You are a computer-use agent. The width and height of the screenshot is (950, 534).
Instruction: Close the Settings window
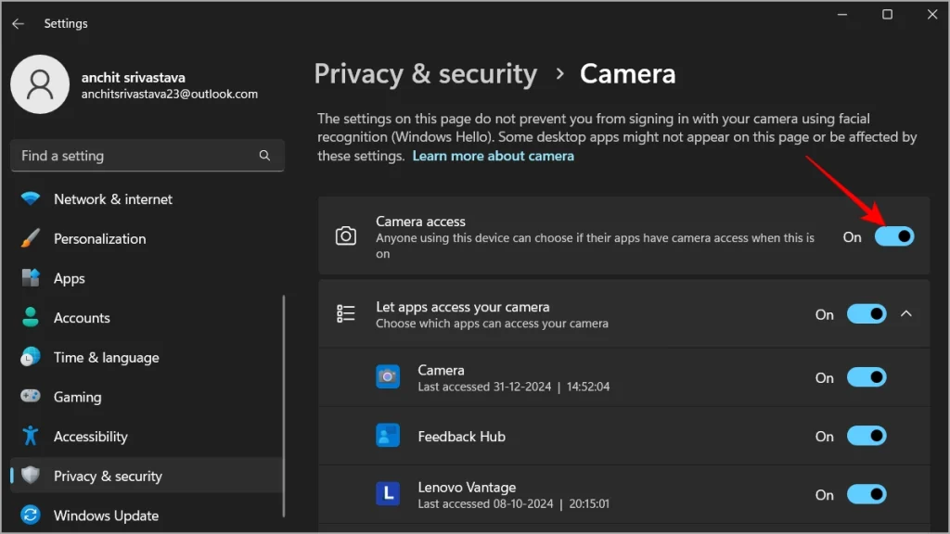tap(931, 14)
